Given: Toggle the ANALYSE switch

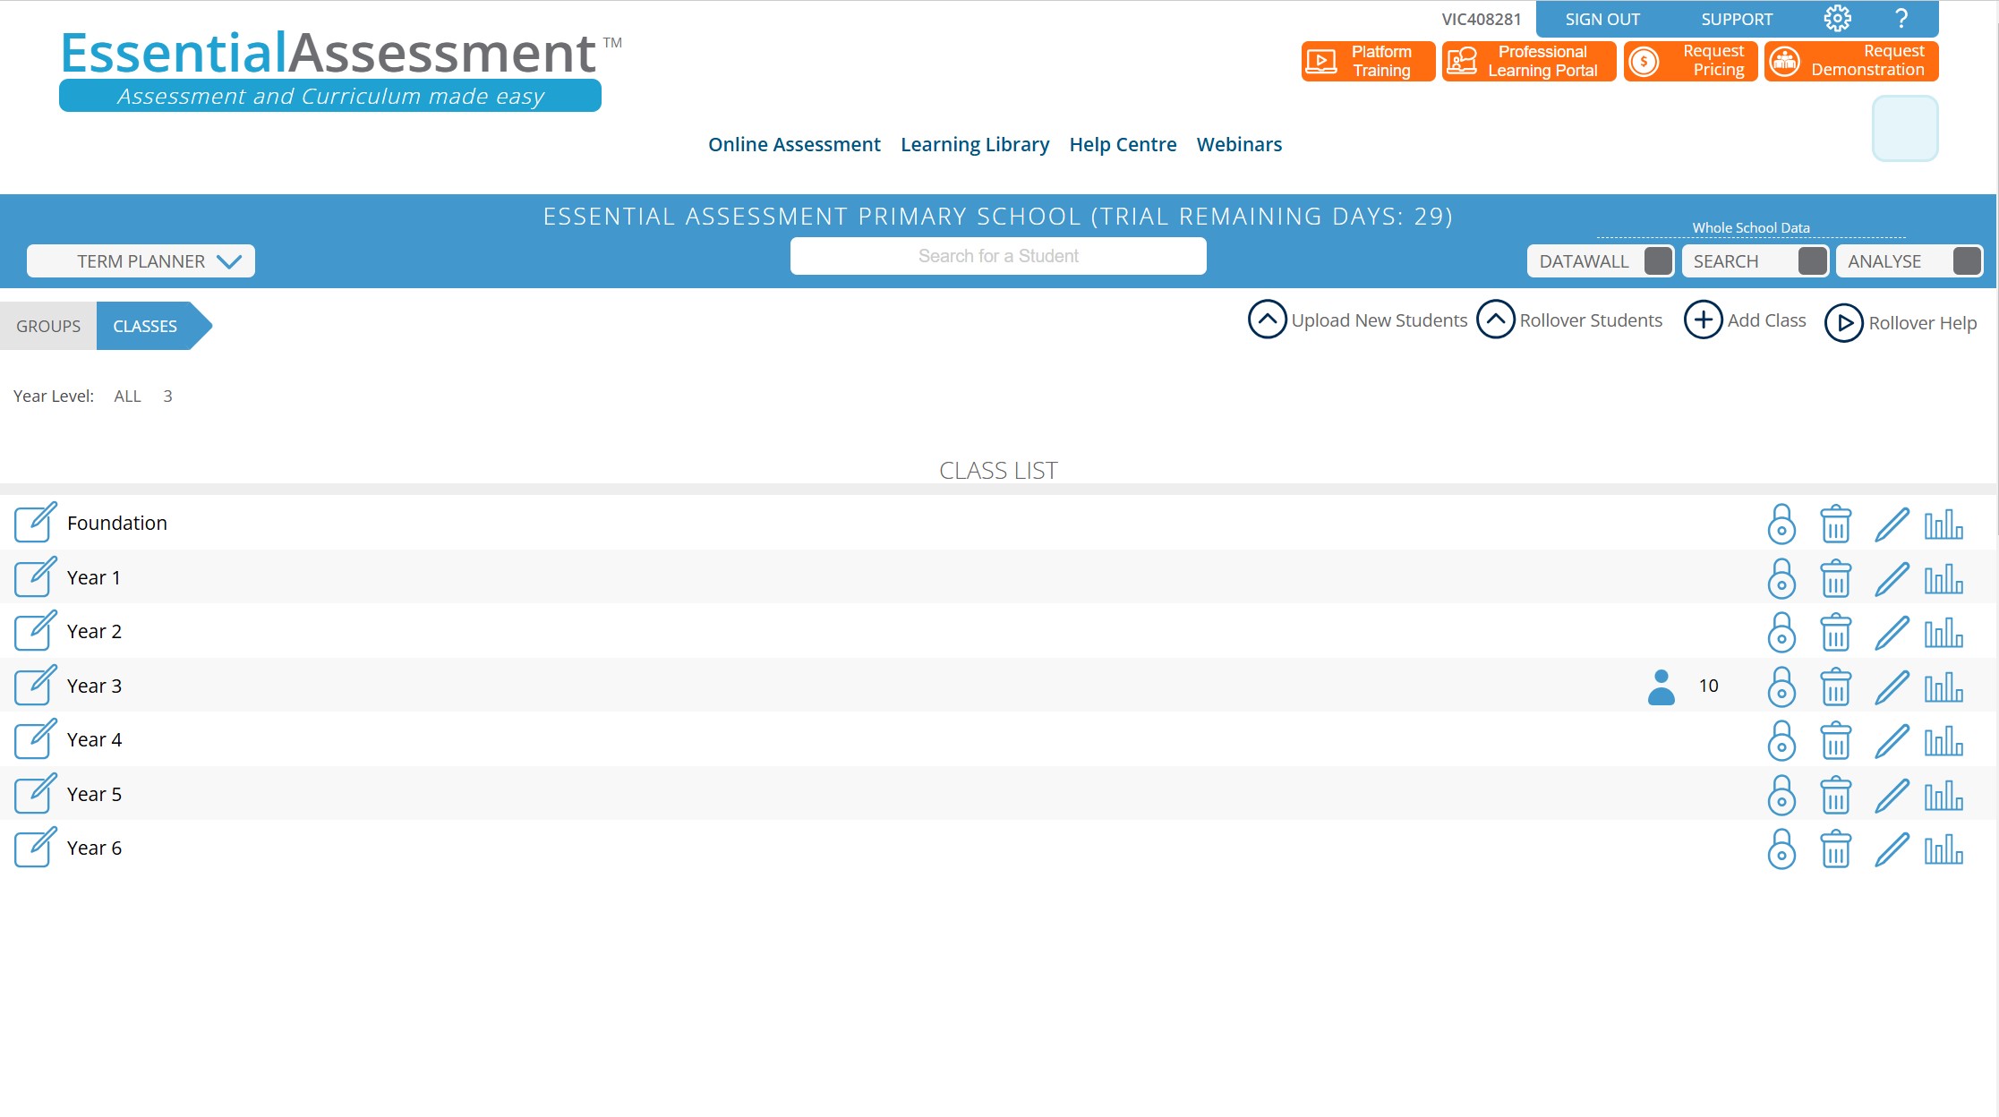Looking at the screenshot, I should tap(1966, 261).
